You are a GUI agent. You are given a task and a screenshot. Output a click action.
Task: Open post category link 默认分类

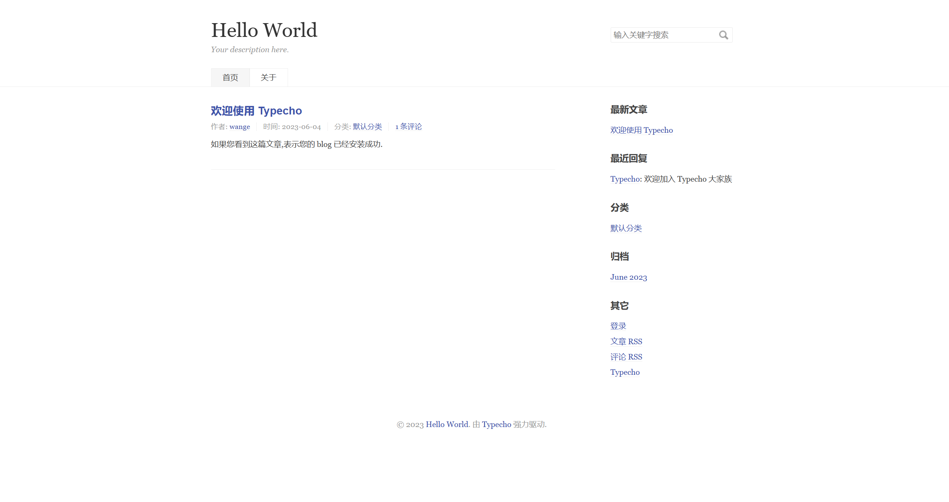367,127
